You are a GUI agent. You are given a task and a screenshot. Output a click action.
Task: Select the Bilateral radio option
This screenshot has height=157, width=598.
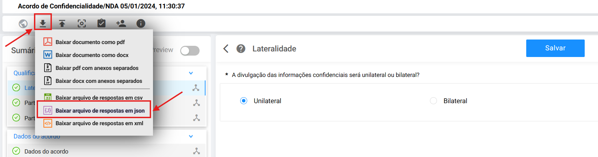[433, 101]
